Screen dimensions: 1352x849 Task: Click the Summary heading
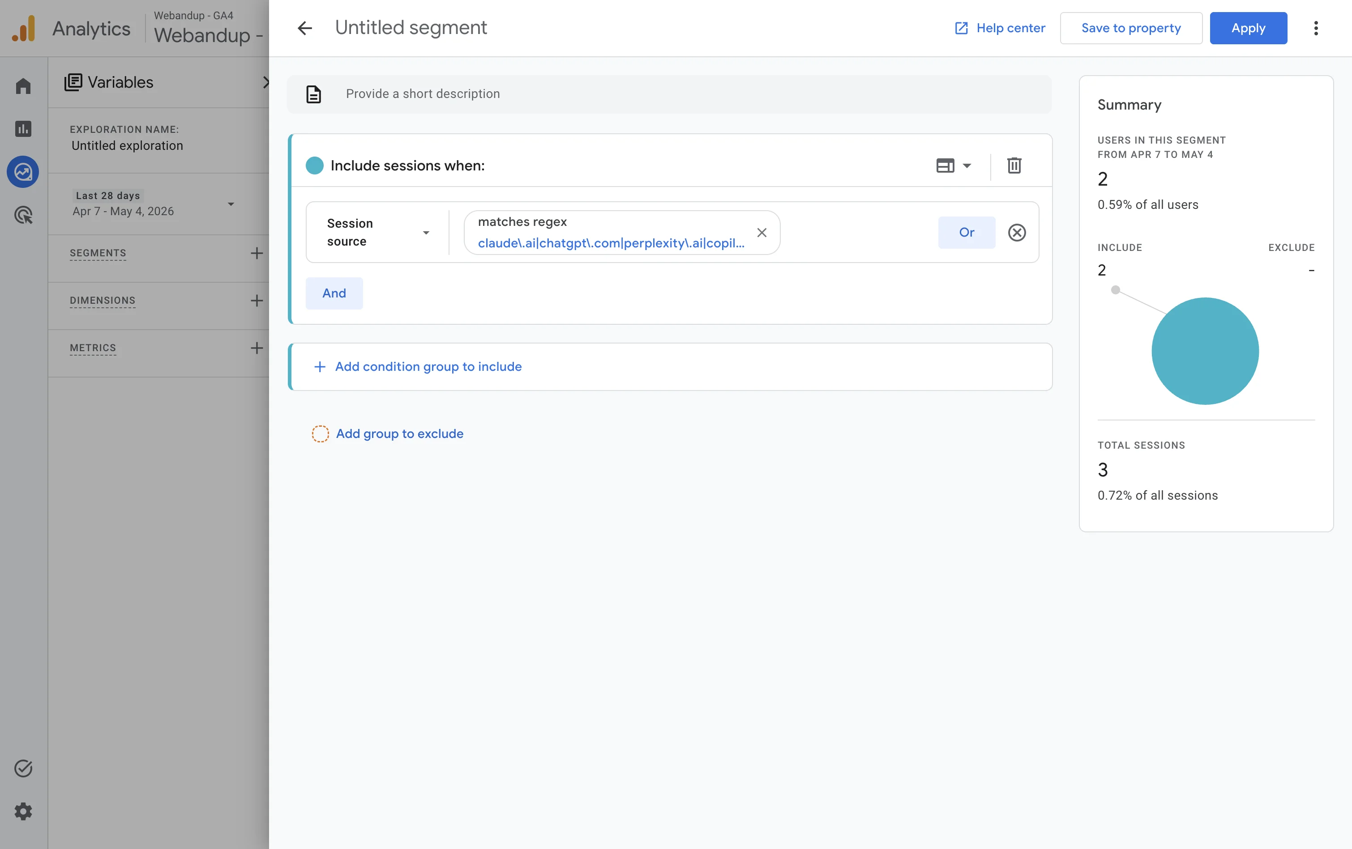click(1129, 105)
